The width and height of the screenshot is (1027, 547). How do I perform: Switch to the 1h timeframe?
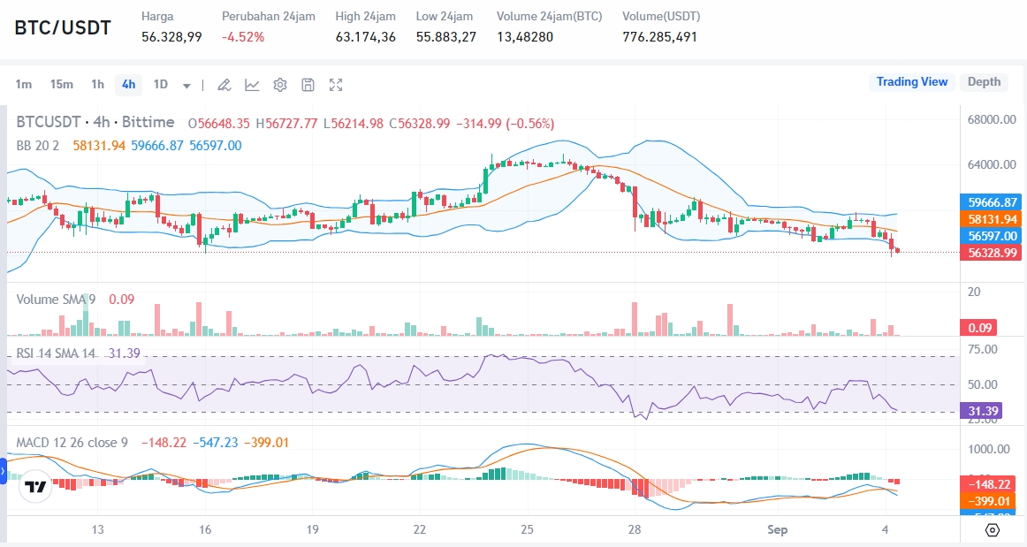(x=97, y=85)
